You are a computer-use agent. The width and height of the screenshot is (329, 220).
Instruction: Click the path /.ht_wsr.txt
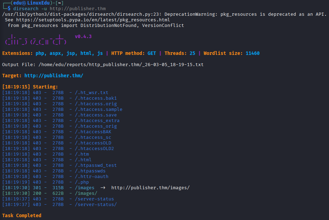(91, 92)
